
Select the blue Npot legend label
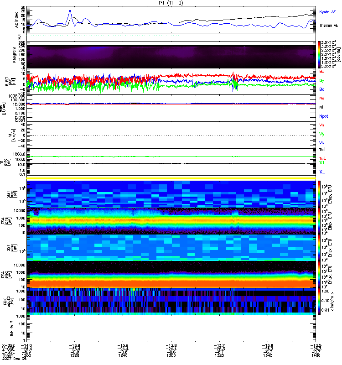(x=323, y=116)
